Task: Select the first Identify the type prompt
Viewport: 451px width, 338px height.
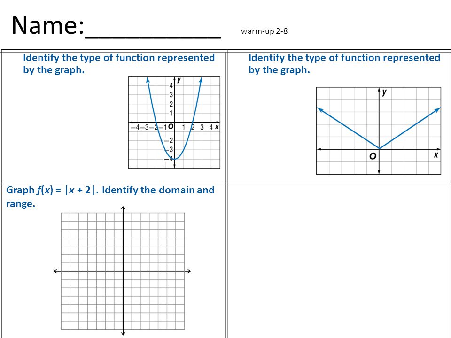Action: click(x=119, y=64)
